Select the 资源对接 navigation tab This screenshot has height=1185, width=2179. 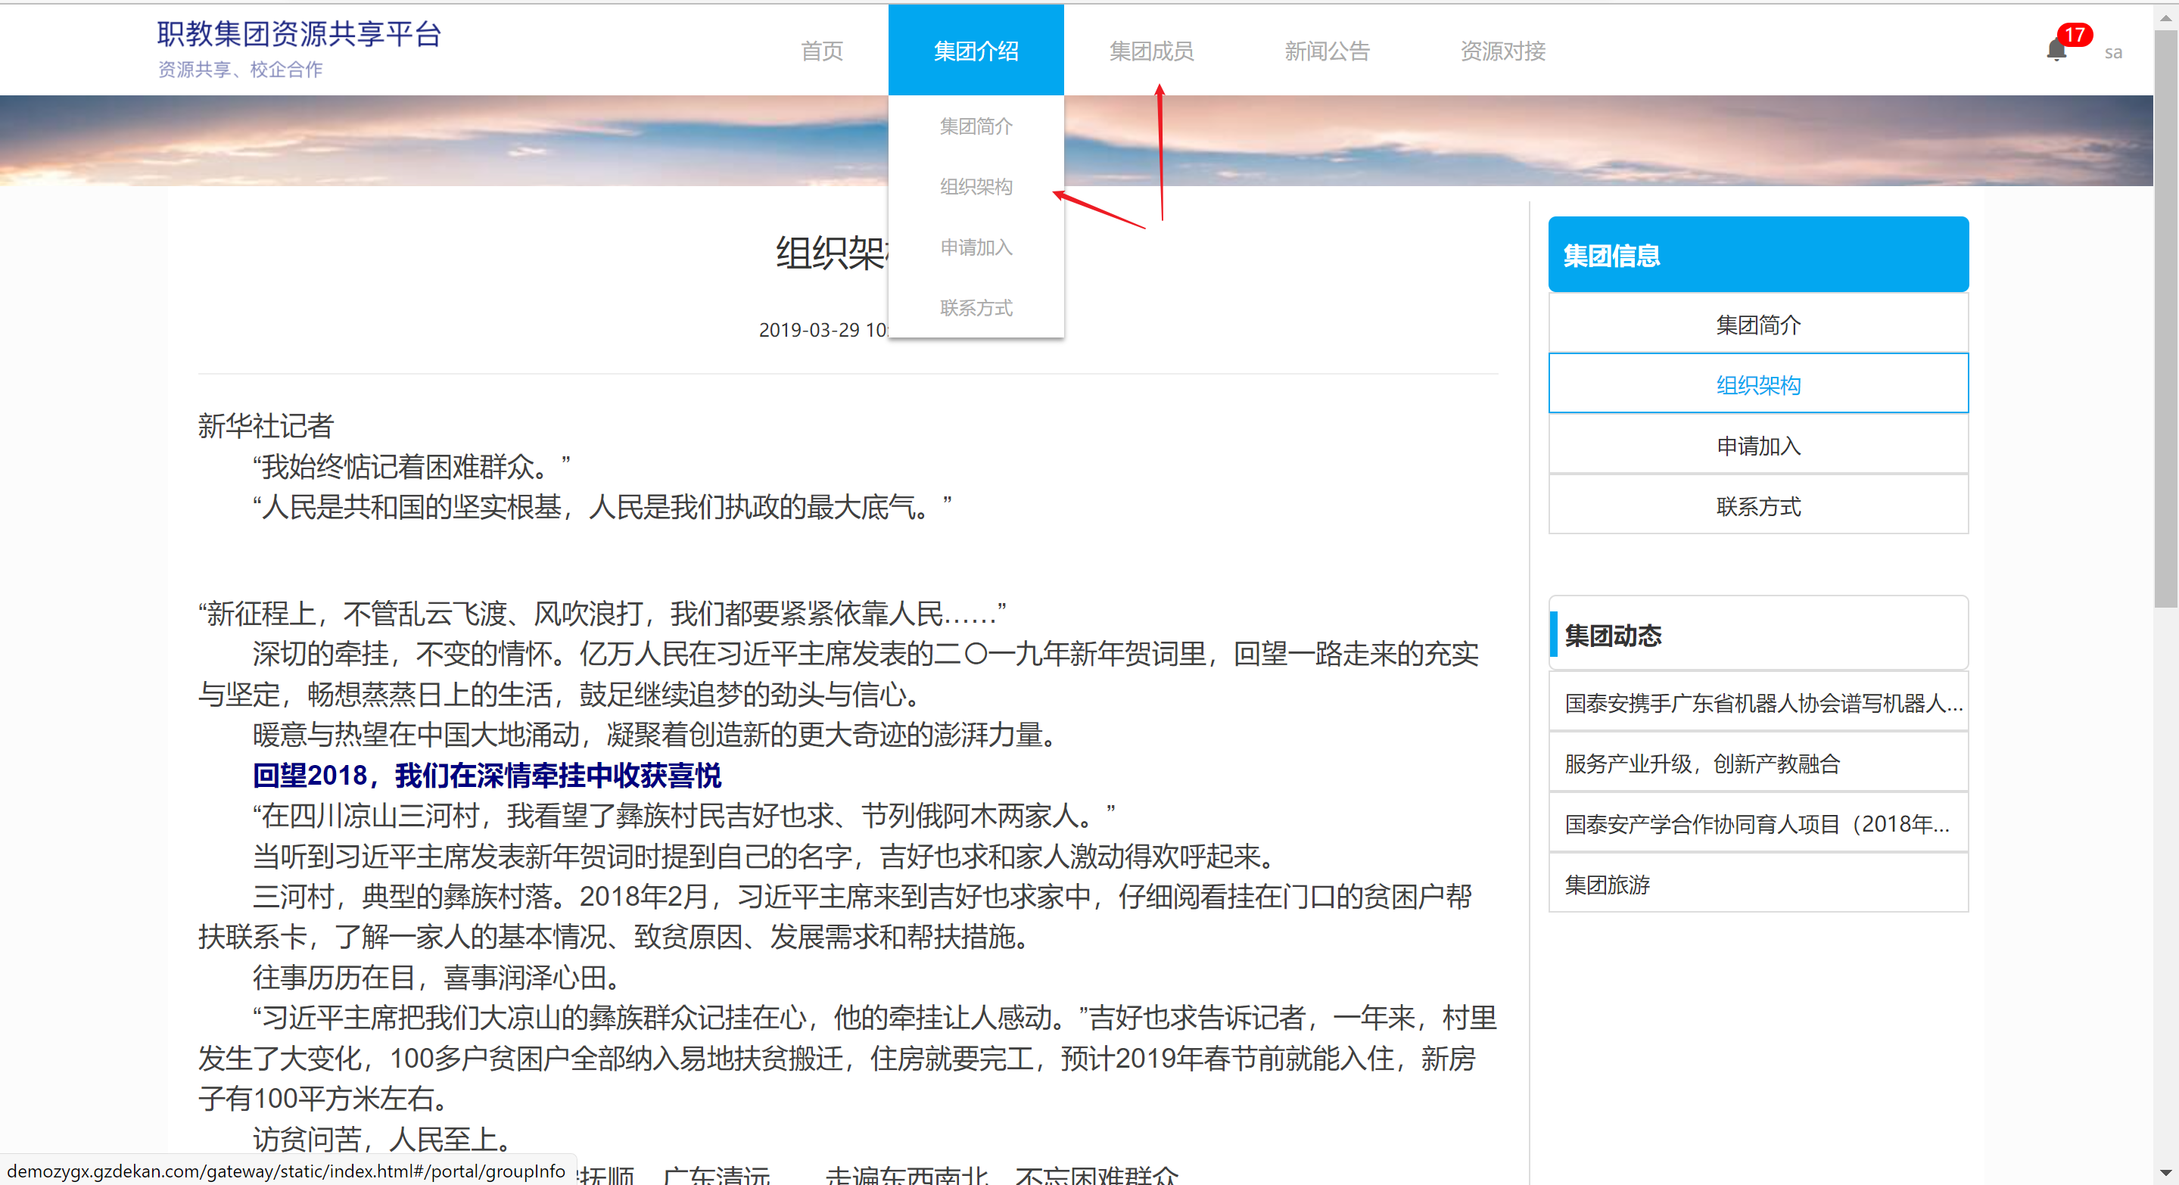click(1502, 51)
